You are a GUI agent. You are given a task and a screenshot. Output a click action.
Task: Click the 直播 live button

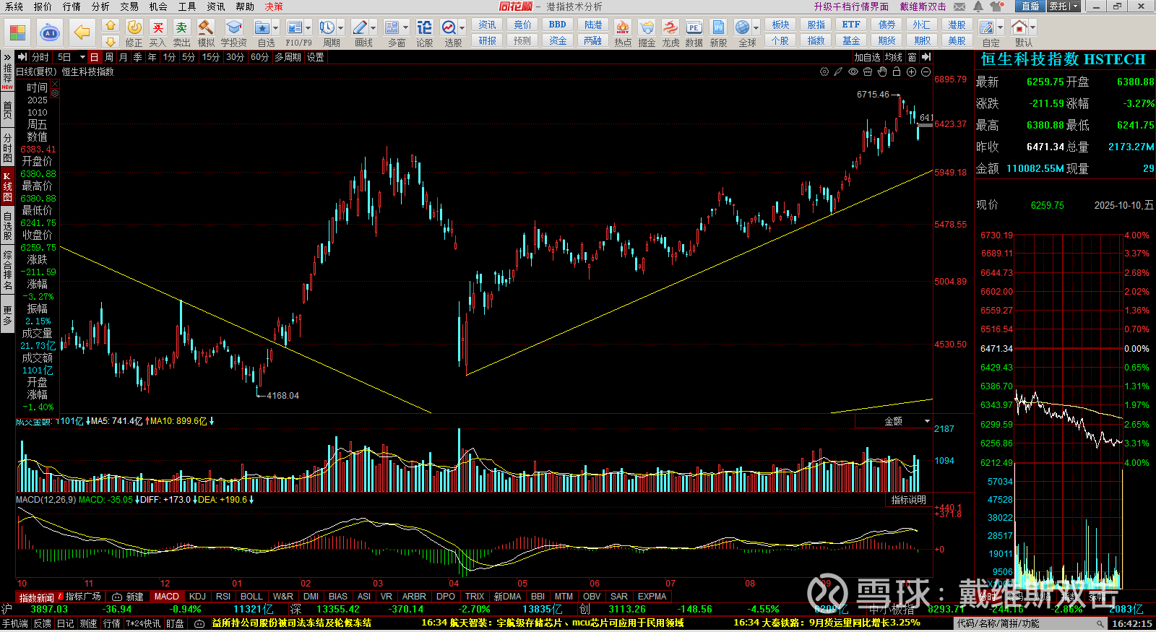tap(1030, 7)
